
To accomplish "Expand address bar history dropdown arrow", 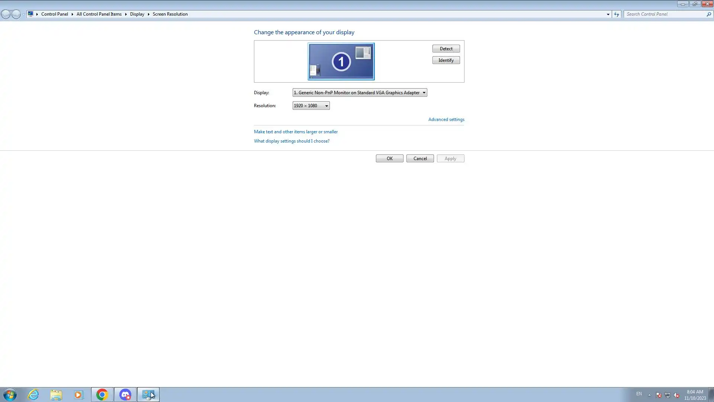I will pyautogui.click(x=608, y=14).
